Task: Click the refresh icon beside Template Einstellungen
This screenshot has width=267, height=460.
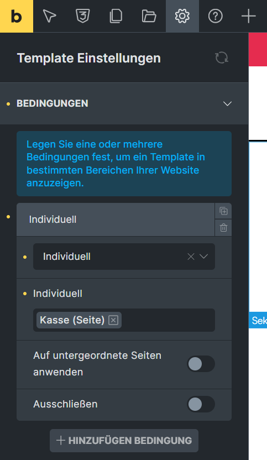Action: pyautogui.click(x=222, y=57)
